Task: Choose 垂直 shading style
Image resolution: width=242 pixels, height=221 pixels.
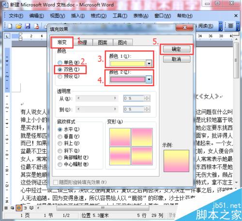Action: tap(60, 136)
